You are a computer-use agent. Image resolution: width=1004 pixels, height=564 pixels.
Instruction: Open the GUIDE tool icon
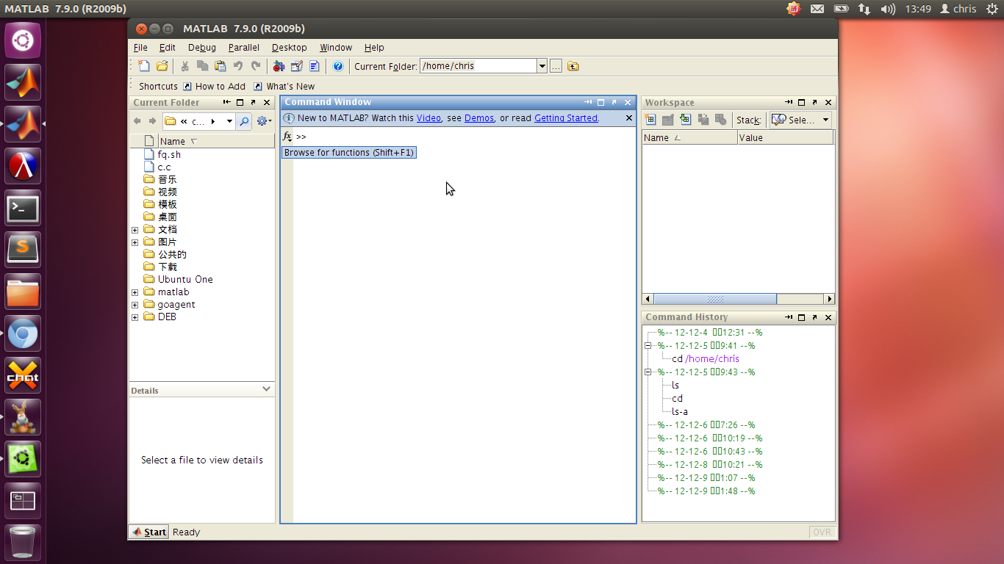tap(296, 66)
